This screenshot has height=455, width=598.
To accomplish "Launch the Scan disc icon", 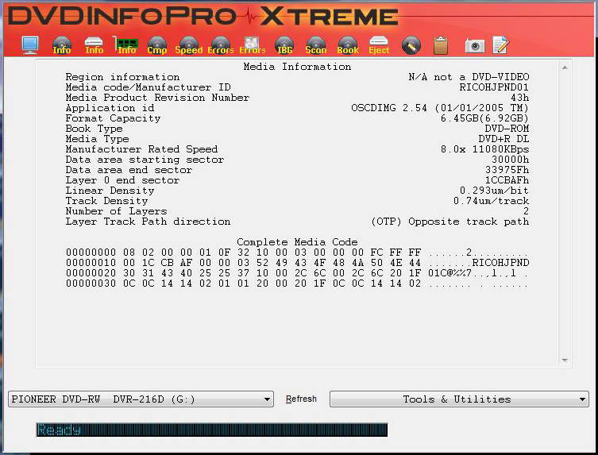I will pyautogui.click(x=316, y=46).
